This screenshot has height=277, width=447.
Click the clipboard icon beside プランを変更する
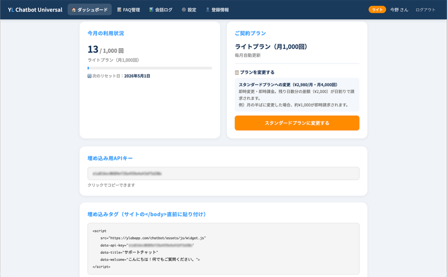[237, 73]
